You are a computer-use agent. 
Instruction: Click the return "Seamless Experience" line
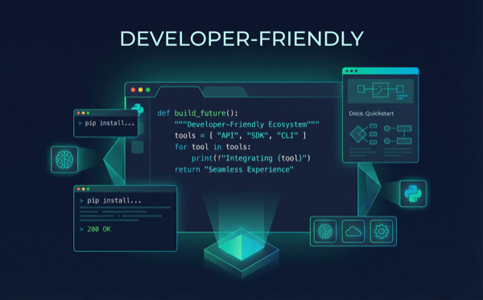234,170
